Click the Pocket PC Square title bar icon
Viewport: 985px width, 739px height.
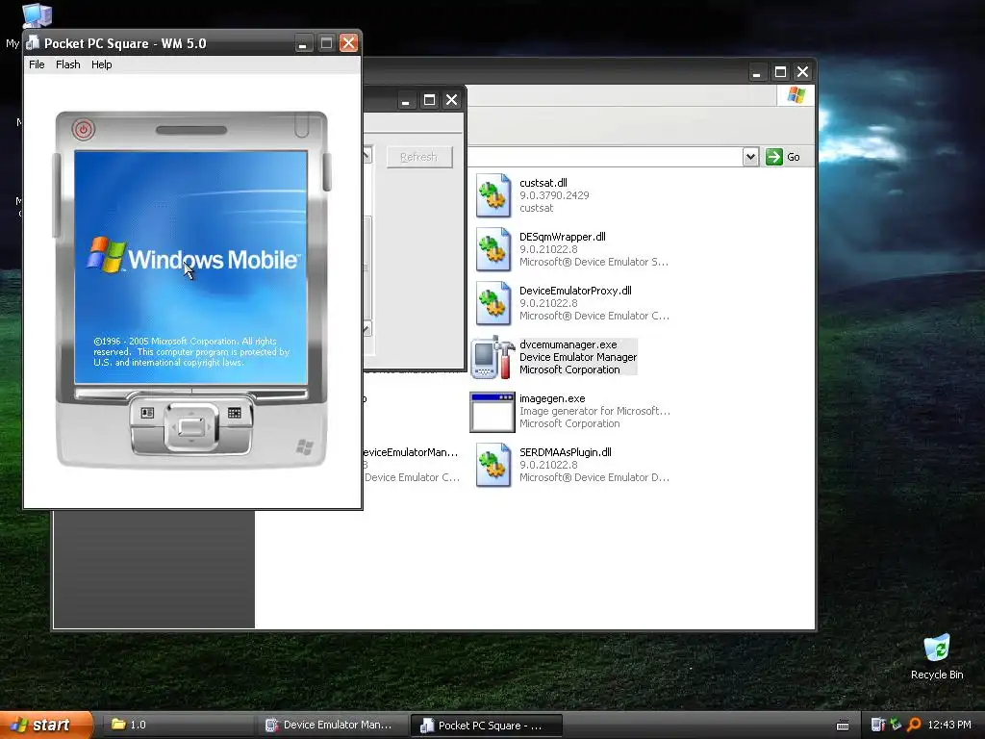pyautogui.click(x=34, y=42)
